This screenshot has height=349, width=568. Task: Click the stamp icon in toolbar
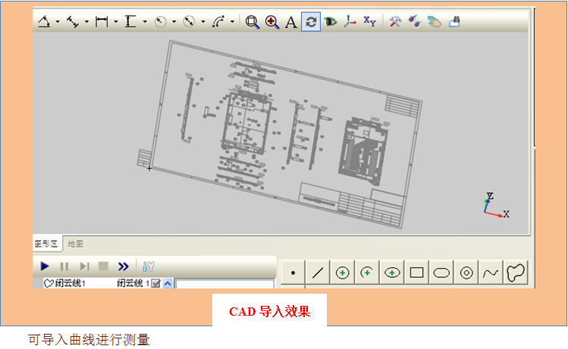454,22
